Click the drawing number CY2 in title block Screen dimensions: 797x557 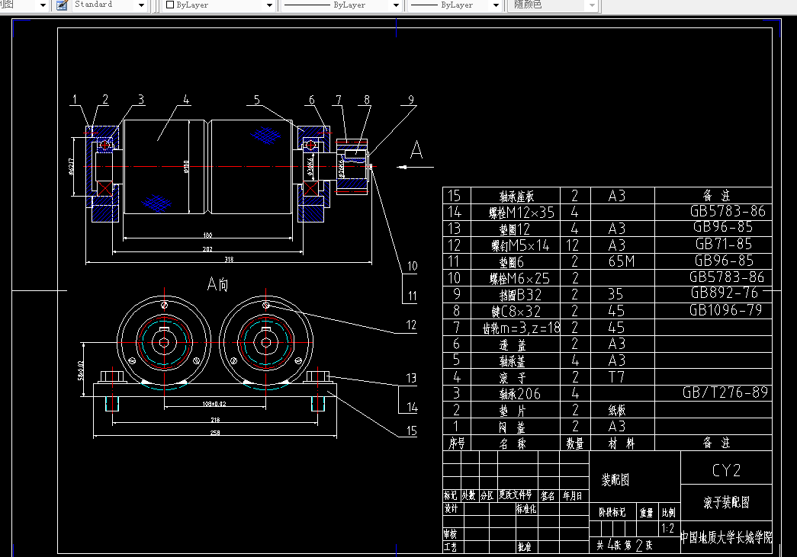pyautogui.click(x=726, y=471)
